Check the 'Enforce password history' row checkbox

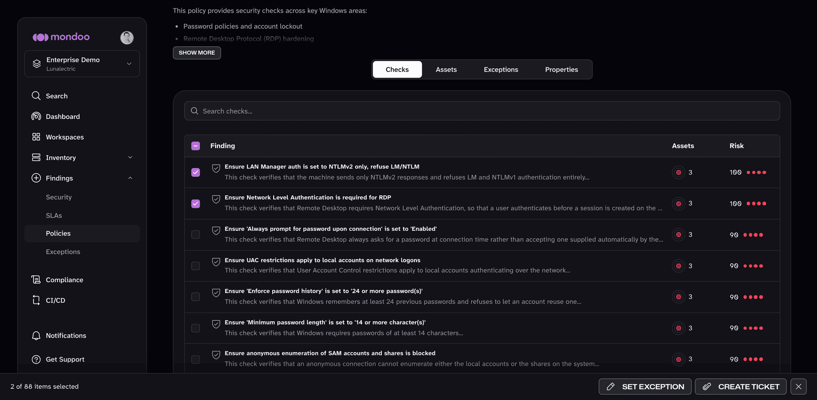pyautogui.click(x=195, y=297)
